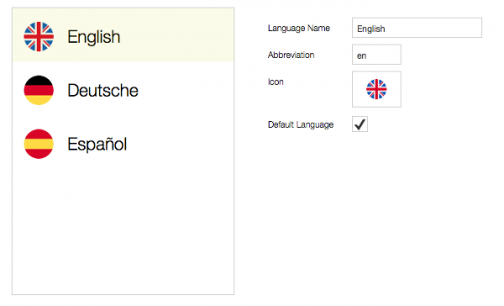504x306 pixels.
Task: Select the Español language entry
Action: click(123, 144)
